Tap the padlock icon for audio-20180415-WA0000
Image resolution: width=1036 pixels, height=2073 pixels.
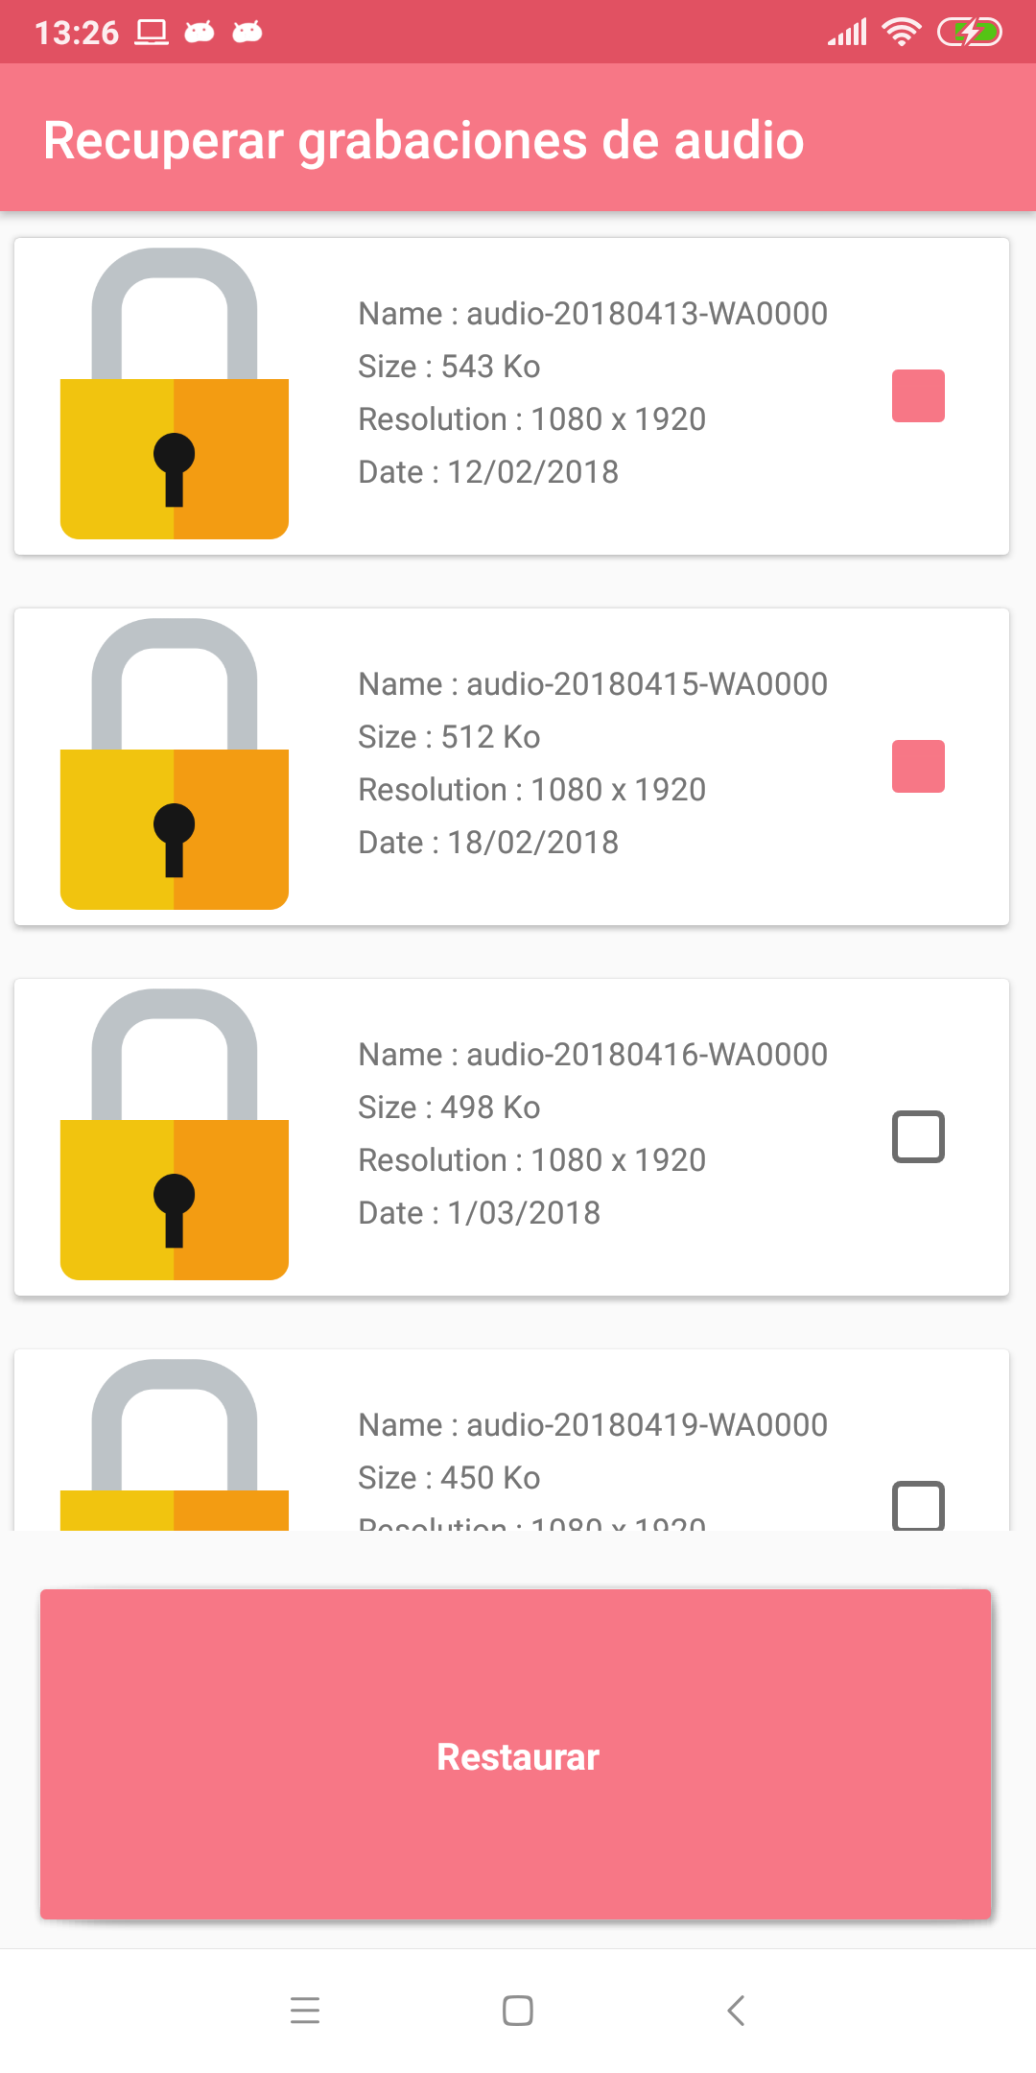point(175,764)
